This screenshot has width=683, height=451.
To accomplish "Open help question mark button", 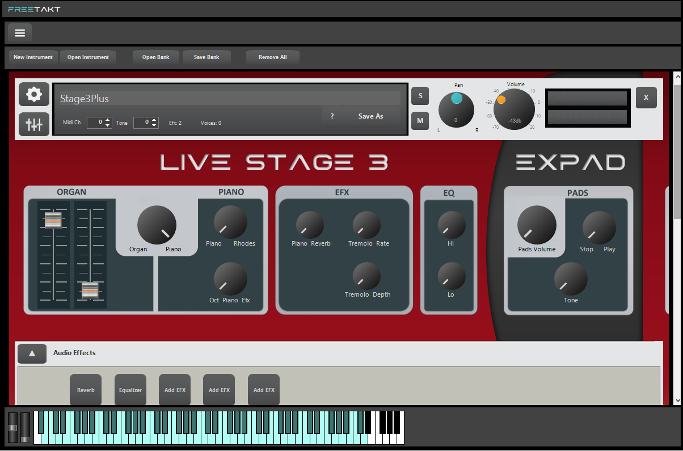I will (x=332, y=116).
